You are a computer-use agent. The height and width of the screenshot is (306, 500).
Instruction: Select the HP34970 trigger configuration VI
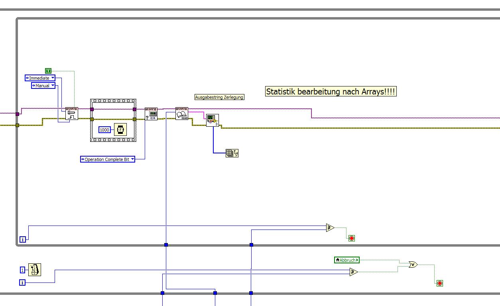tap(72, 114)
